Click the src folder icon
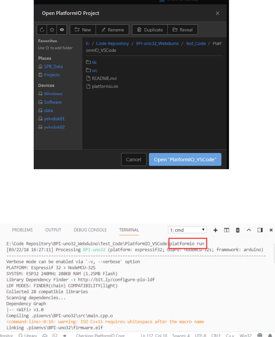This screenshot has width=275, height=337. click(88, 70)
